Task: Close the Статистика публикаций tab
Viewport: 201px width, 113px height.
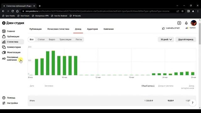Action: (x=34, y=6)
